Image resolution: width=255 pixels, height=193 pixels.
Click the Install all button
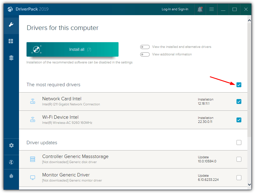(72, 49)
